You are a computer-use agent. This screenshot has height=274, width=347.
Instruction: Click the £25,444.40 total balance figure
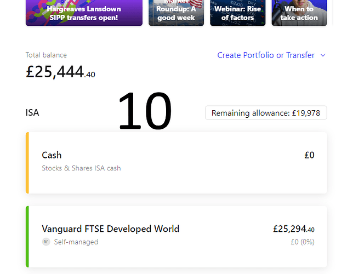[x=60, y=72]
